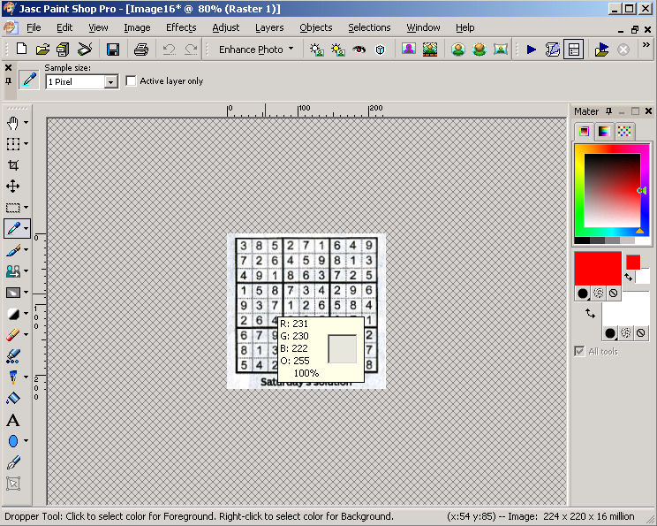Open the Sample size dropdown
Screen dimensions: 657x526
coord(111,82)
